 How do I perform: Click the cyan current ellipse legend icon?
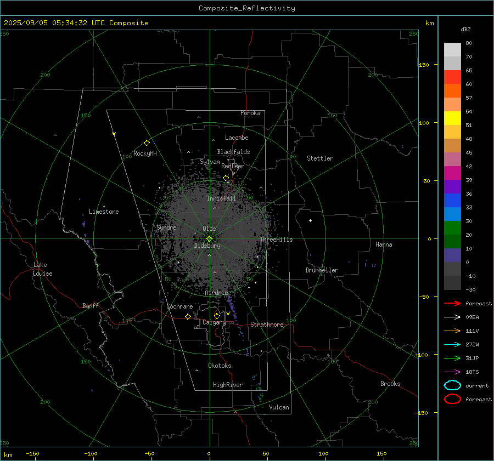tap(452, 385)
